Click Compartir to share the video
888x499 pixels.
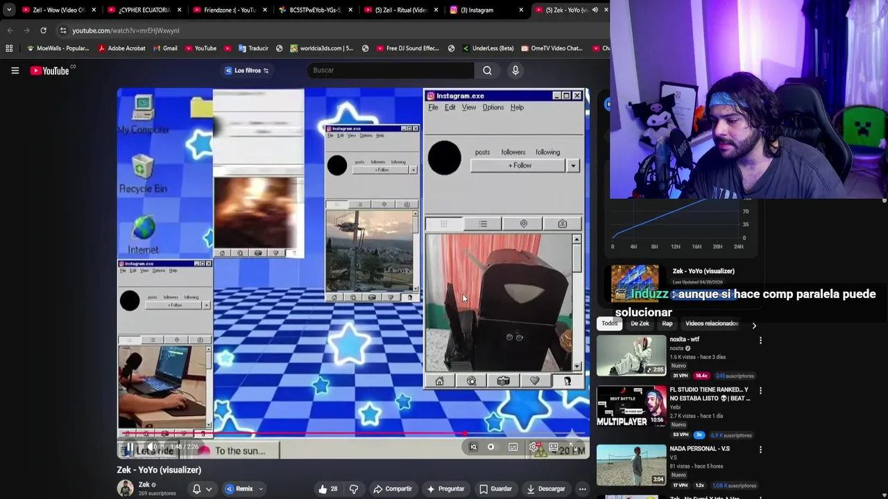coord(393,489)
